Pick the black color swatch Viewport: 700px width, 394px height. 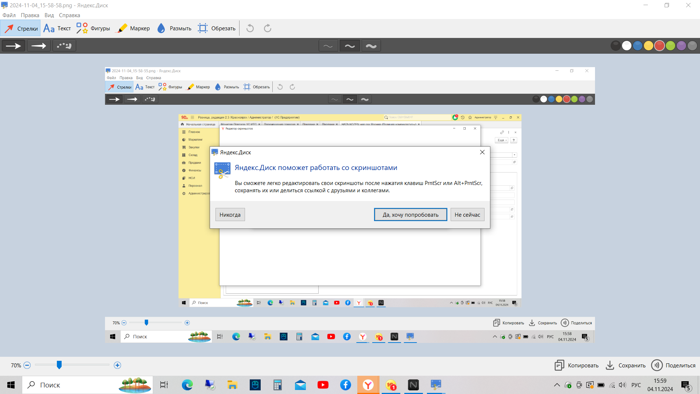pos(616,46)
